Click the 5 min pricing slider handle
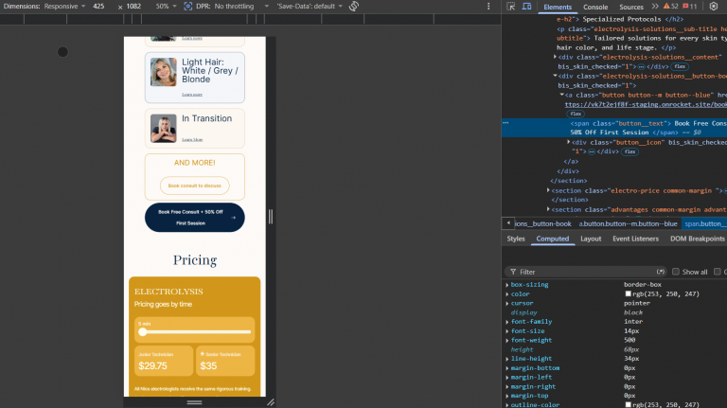The height and width of the screenshot is (408, 727). tap(143, 332)
